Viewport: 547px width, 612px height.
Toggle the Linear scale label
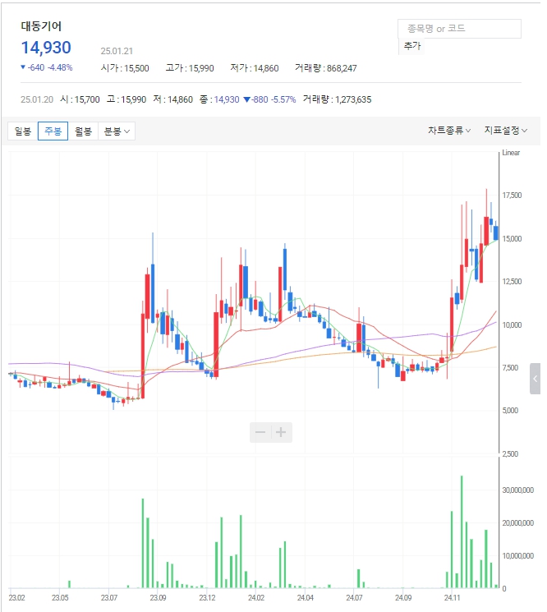[511, 153]
